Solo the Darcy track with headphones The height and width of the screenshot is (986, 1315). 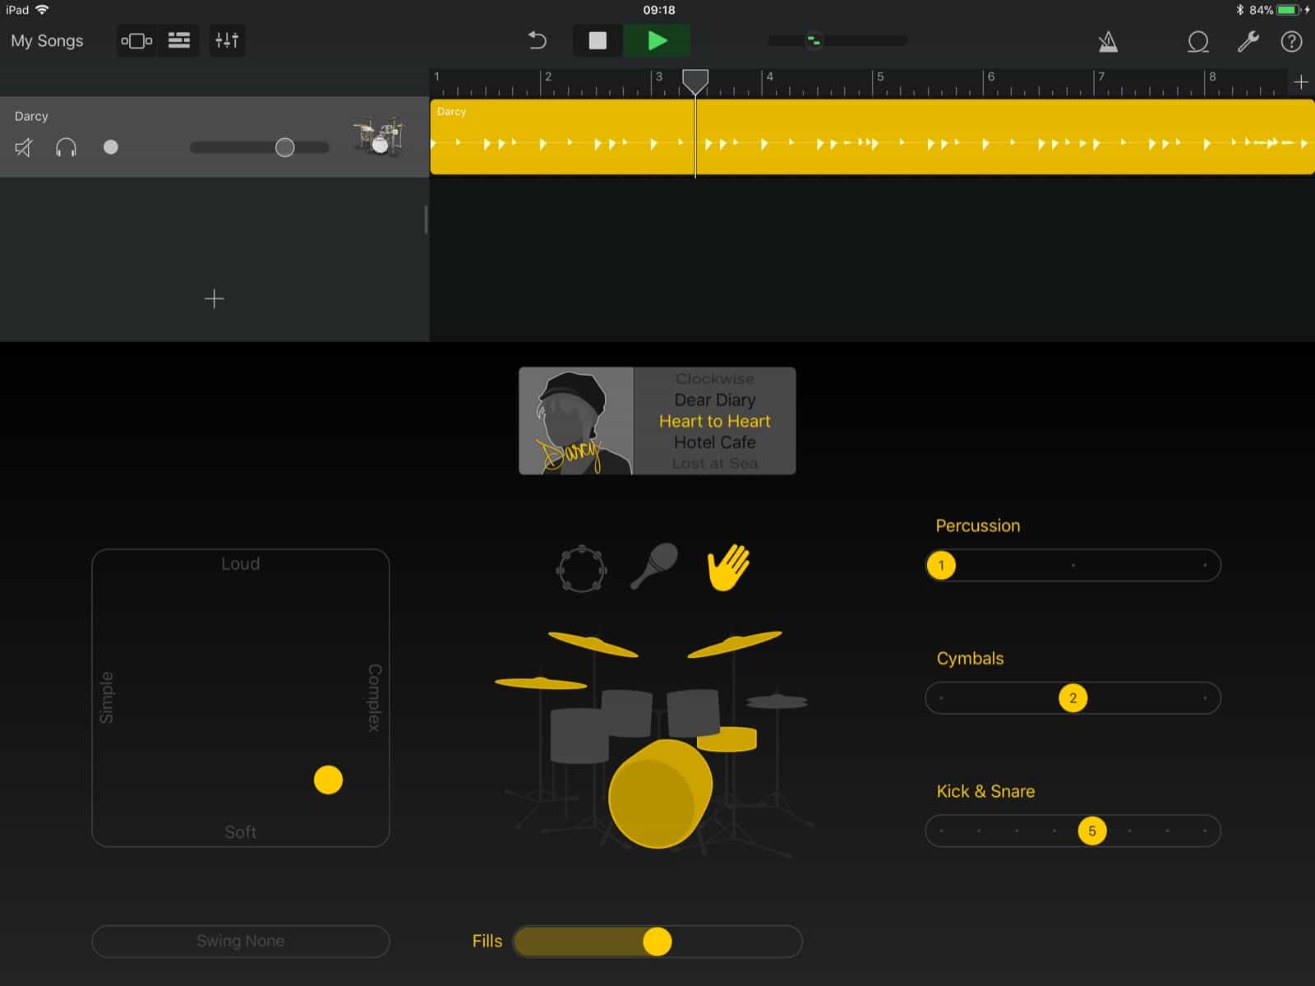66,147
